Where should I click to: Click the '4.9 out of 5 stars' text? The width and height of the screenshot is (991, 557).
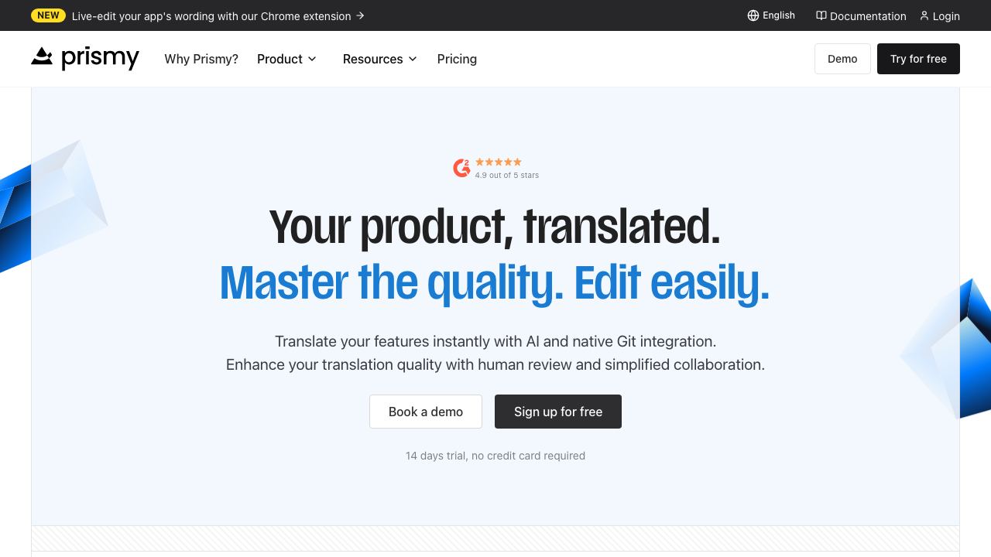point(507,176)
